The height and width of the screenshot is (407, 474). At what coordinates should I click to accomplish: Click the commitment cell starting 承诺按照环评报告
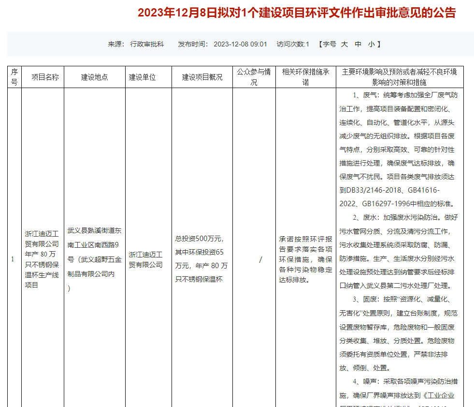coord(305,259)
